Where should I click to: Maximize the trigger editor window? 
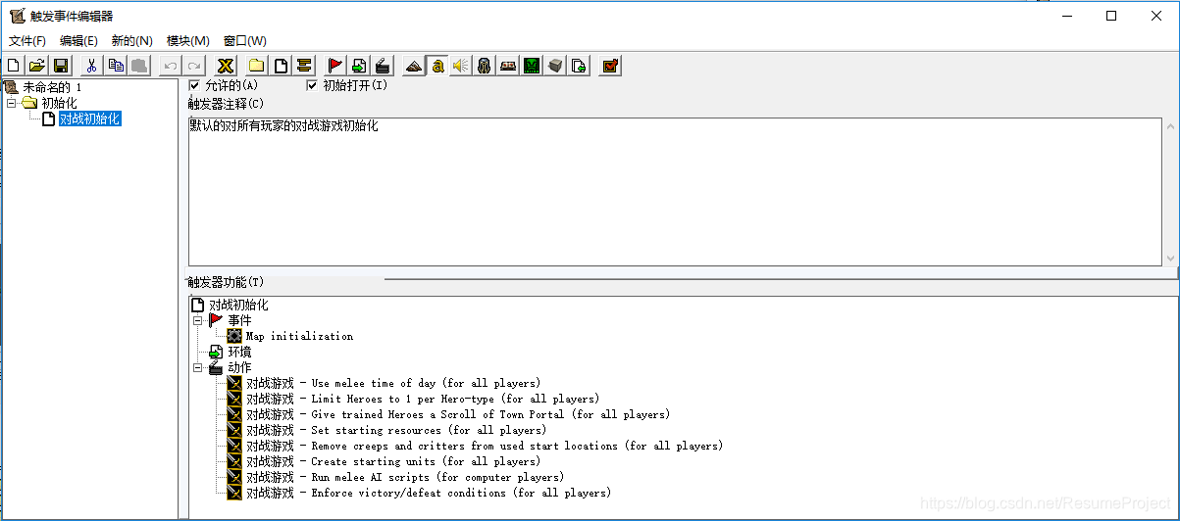coord(1111,16)
